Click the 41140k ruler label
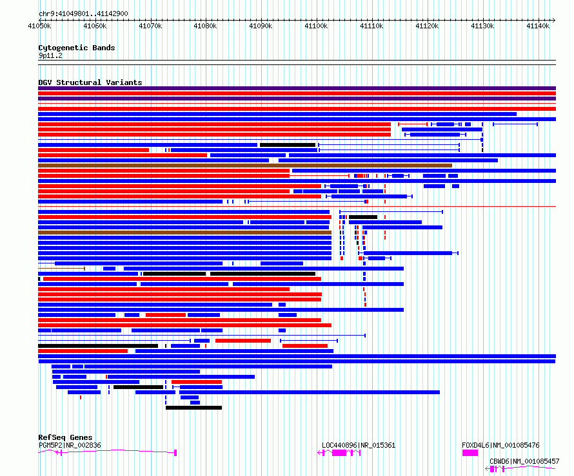 (x=538, y=26)
